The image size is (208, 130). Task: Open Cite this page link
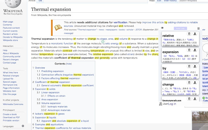tap(9, 94)
